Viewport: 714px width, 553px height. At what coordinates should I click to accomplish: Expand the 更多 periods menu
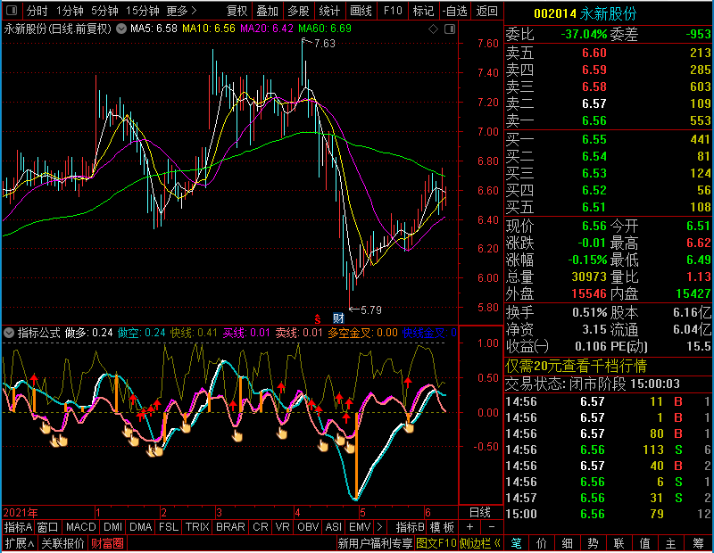(x=181, y=11)
